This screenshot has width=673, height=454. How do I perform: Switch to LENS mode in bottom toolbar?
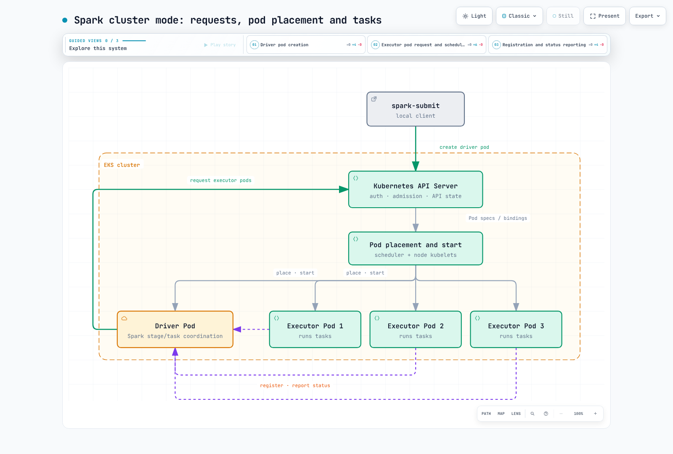(x=516, y=414)
